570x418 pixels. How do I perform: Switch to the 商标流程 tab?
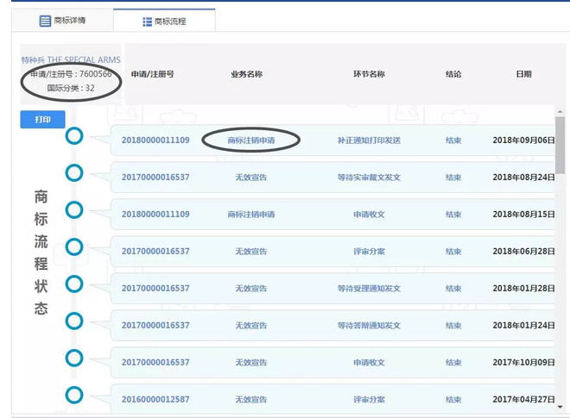pyautogui.click(x=164, y=22)
